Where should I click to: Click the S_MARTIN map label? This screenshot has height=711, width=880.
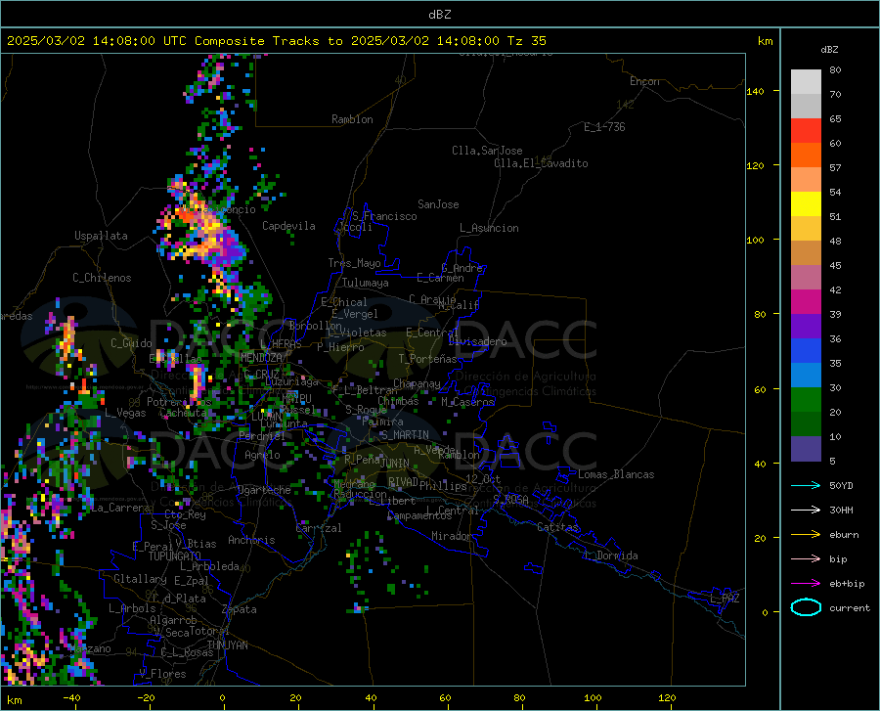(x=405, y=435)
